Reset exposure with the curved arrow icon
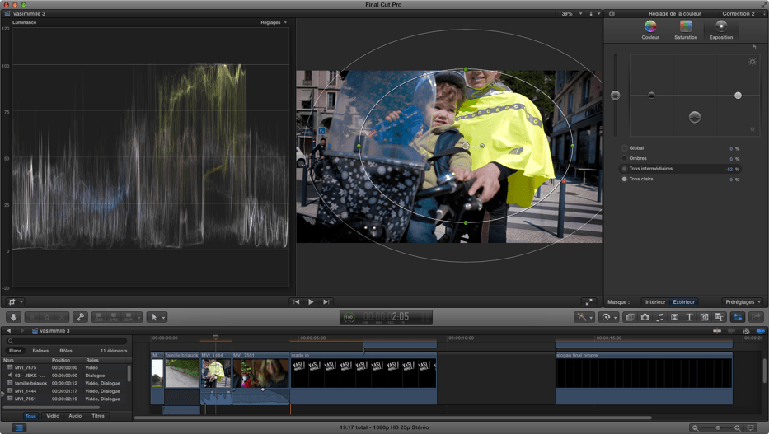The width and height of the screenshot is (769, 434). point(753,48)
